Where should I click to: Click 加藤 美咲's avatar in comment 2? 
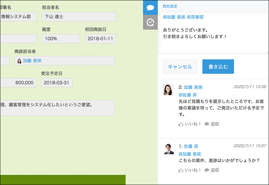tap(168, 90)
